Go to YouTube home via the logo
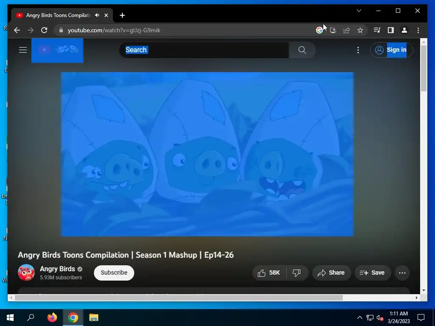 (x=57, y=50)
